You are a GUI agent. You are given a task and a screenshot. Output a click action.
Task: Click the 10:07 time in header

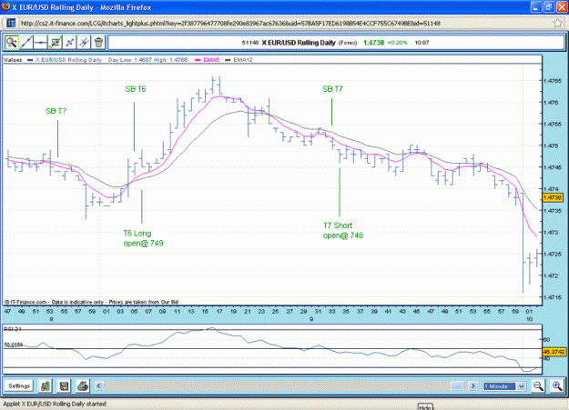click(422, 43)
